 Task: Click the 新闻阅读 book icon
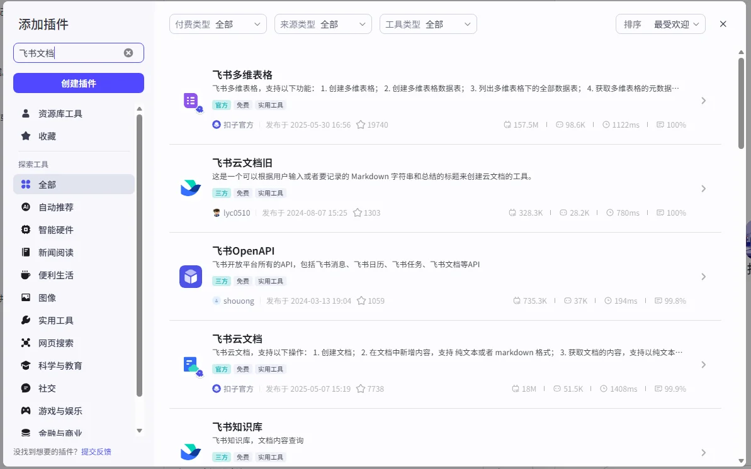point(26,252)
